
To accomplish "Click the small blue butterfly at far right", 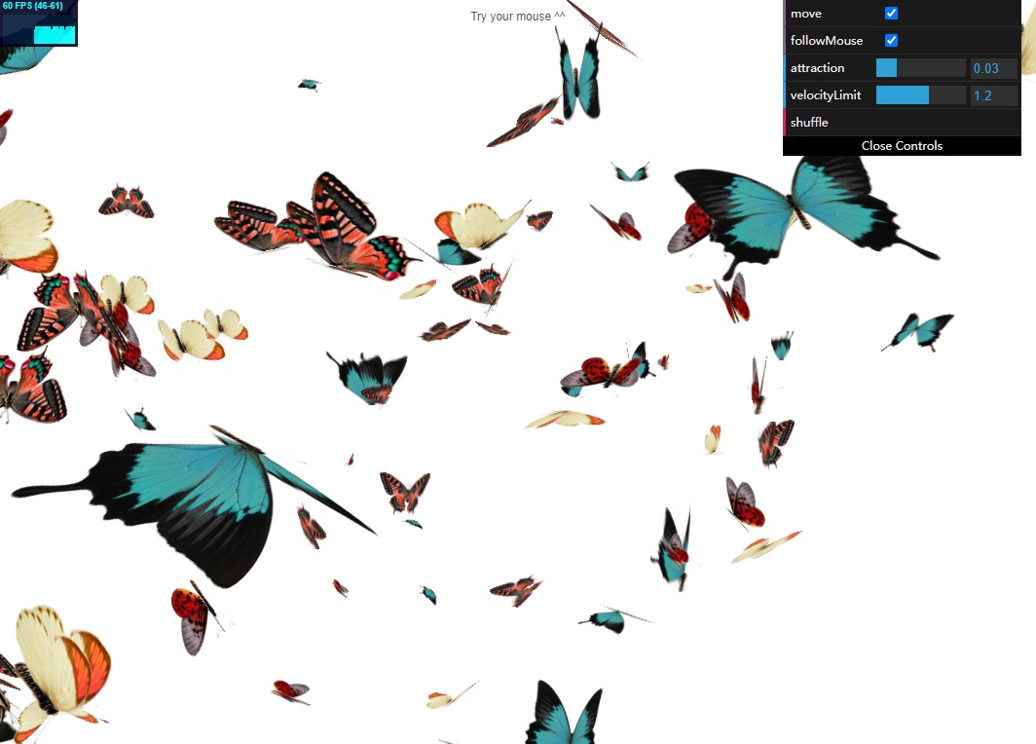I will (x=920, y=331).
